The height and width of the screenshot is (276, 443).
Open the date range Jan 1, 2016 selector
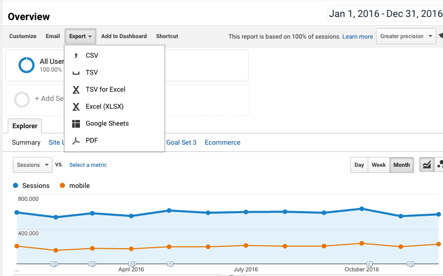tap(385, 13)
